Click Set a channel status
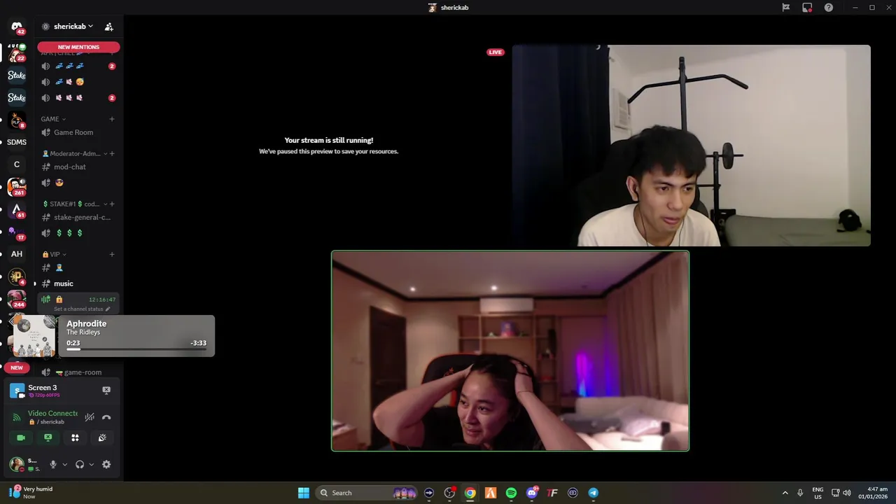 [x=79, y=309]
